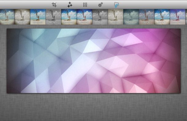187x121 pixels.
Task: Apply the Lightleak filter thumbnail
Action: (x=162, y=17)
